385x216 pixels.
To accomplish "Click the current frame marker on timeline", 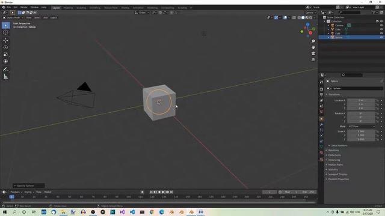I will (x=11, y=197).
